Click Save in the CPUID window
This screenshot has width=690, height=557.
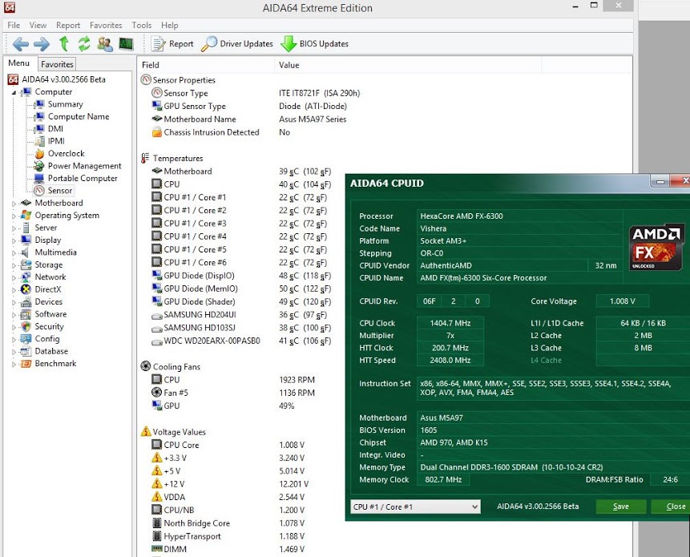pyautogui.click(x=620, y=507)
